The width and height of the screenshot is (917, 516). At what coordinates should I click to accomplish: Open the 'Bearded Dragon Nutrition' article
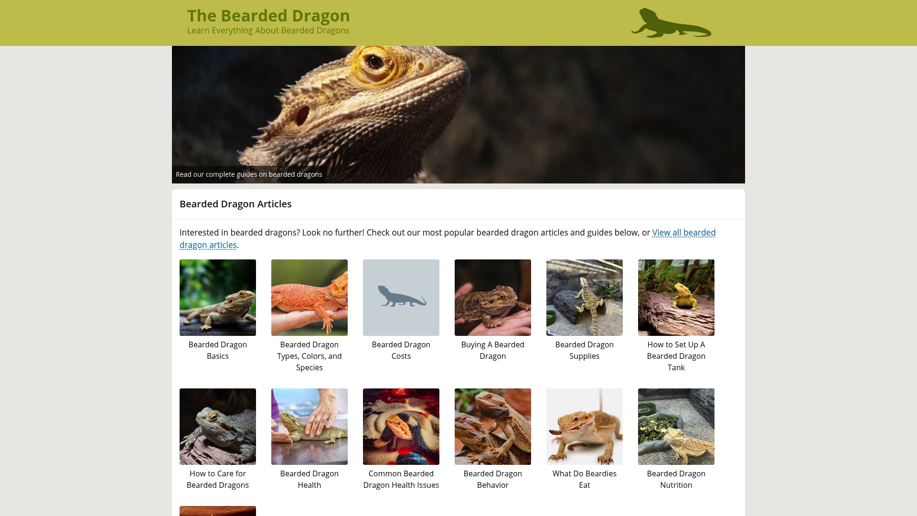pos(676,479)
